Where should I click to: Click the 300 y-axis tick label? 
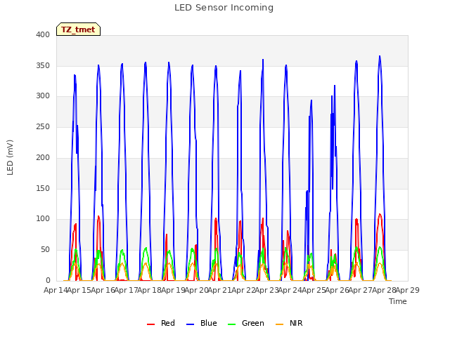coord(43,96)
